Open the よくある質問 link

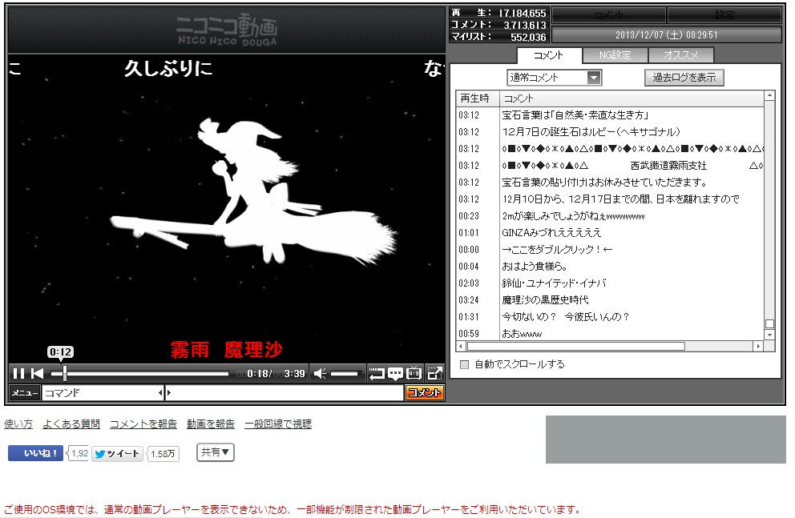(71, 424)
